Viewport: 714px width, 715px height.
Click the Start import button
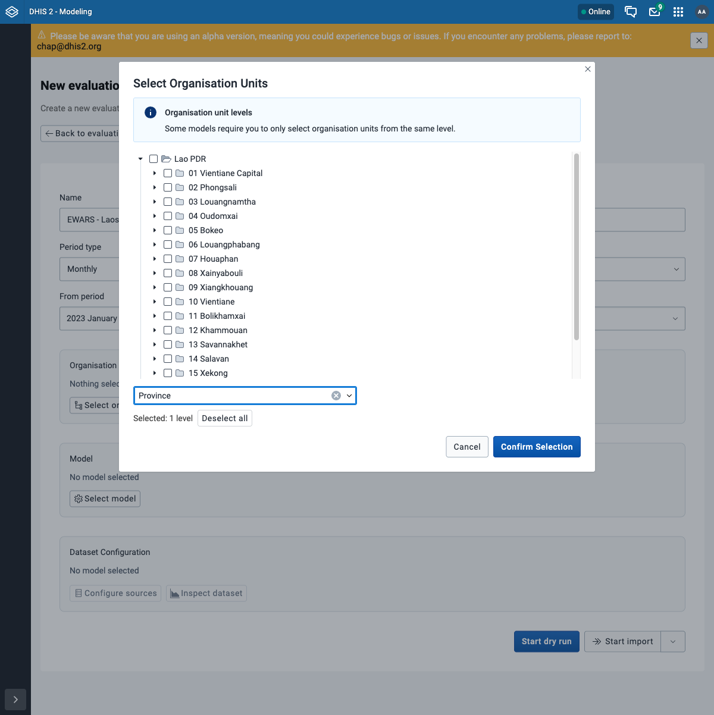point(622,641)
